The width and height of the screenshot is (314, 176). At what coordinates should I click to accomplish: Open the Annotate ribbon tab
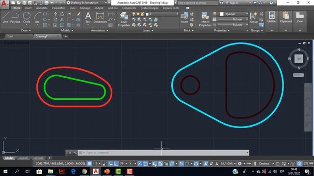(42, 8)
